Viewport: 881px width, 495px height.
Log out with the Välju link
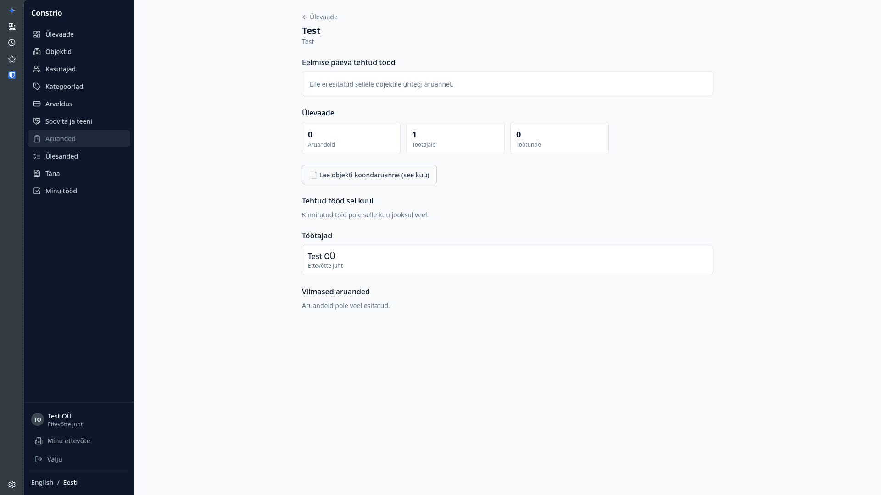79,459
